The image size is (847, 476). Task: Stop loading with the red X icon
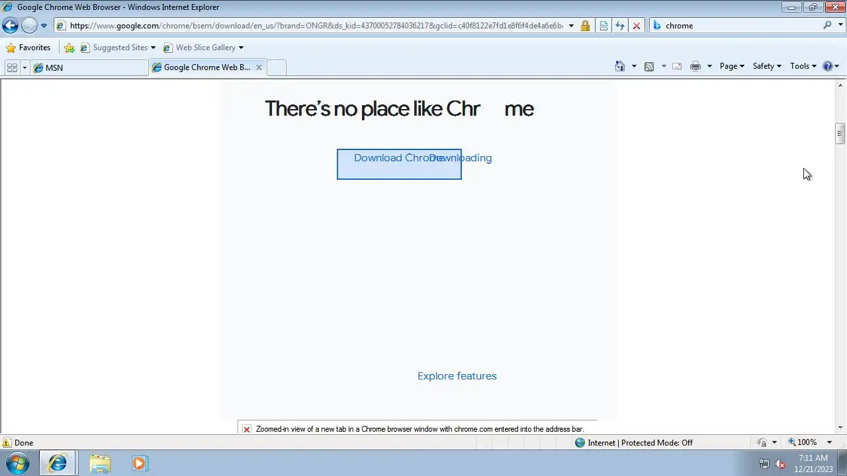[x=637, y=26]
